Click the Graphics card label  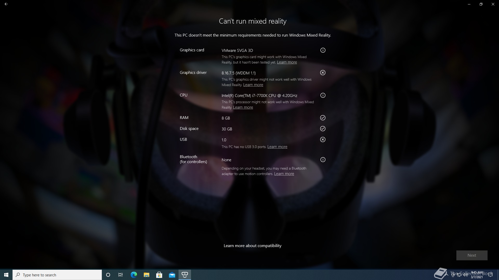192,50
